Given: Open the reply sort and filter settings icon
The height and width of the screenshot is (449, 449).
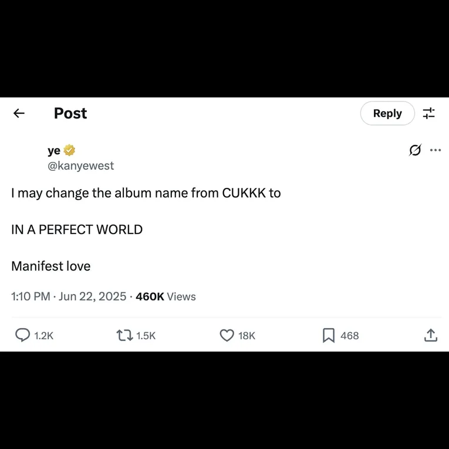Looking at the screenshot, I should point(429,113).
